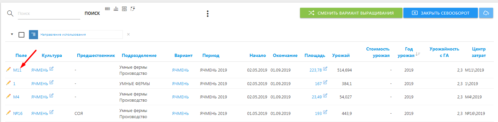This screenshot has height=122, width=498.
Task: Click the export arrow toolbar icon
Action: [x=133, y=8]
